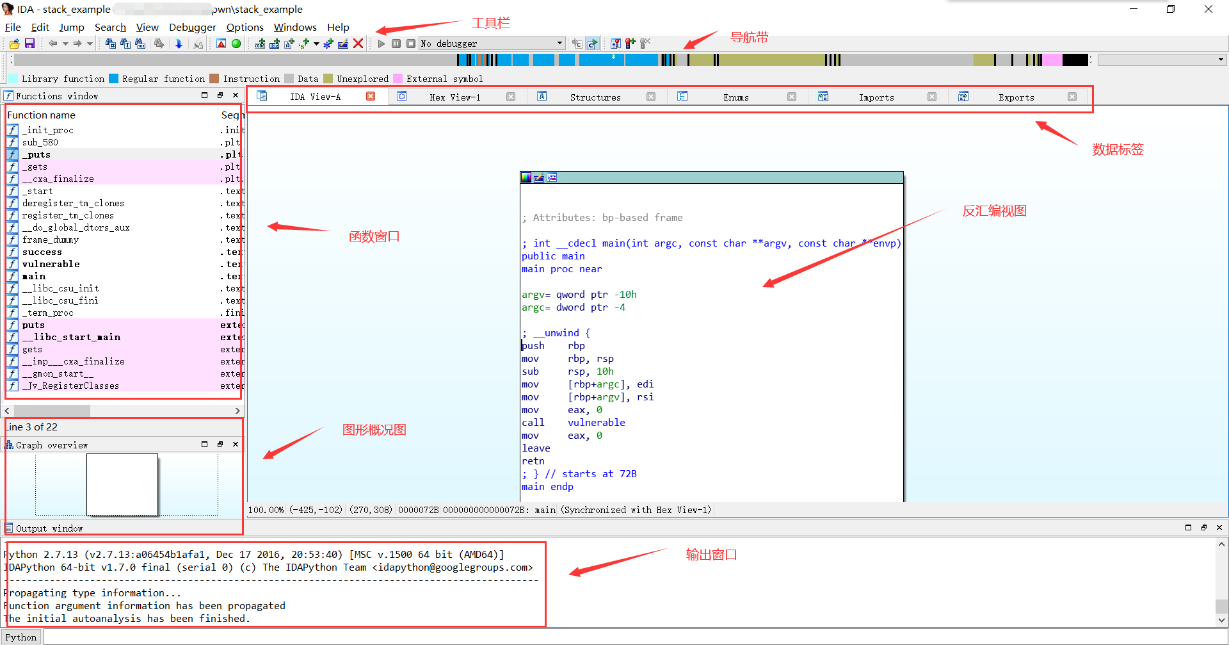Viewport: 1229px width, 645px height.
Task: Open the Debugger menu
Action: click(193, 27)
